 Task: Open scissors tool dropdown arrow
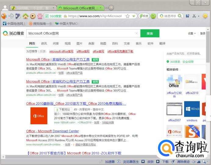[x=198, y=16]
